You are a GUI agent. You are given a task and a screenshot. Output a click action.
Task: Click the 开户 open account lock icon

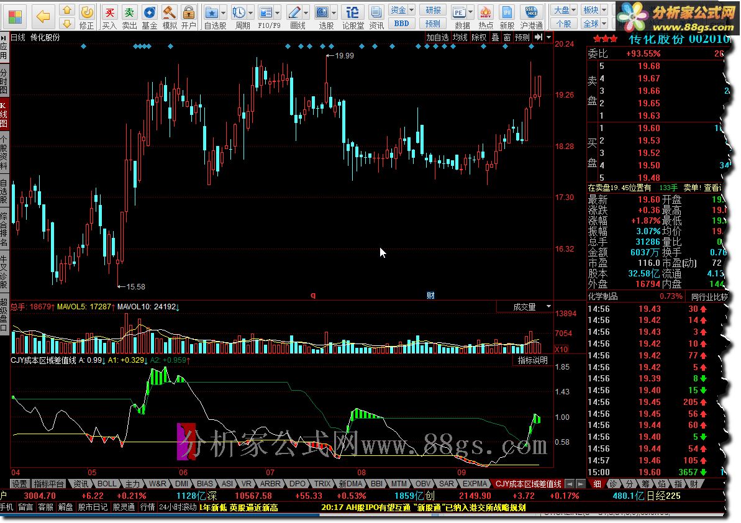(x=189, y=17)
